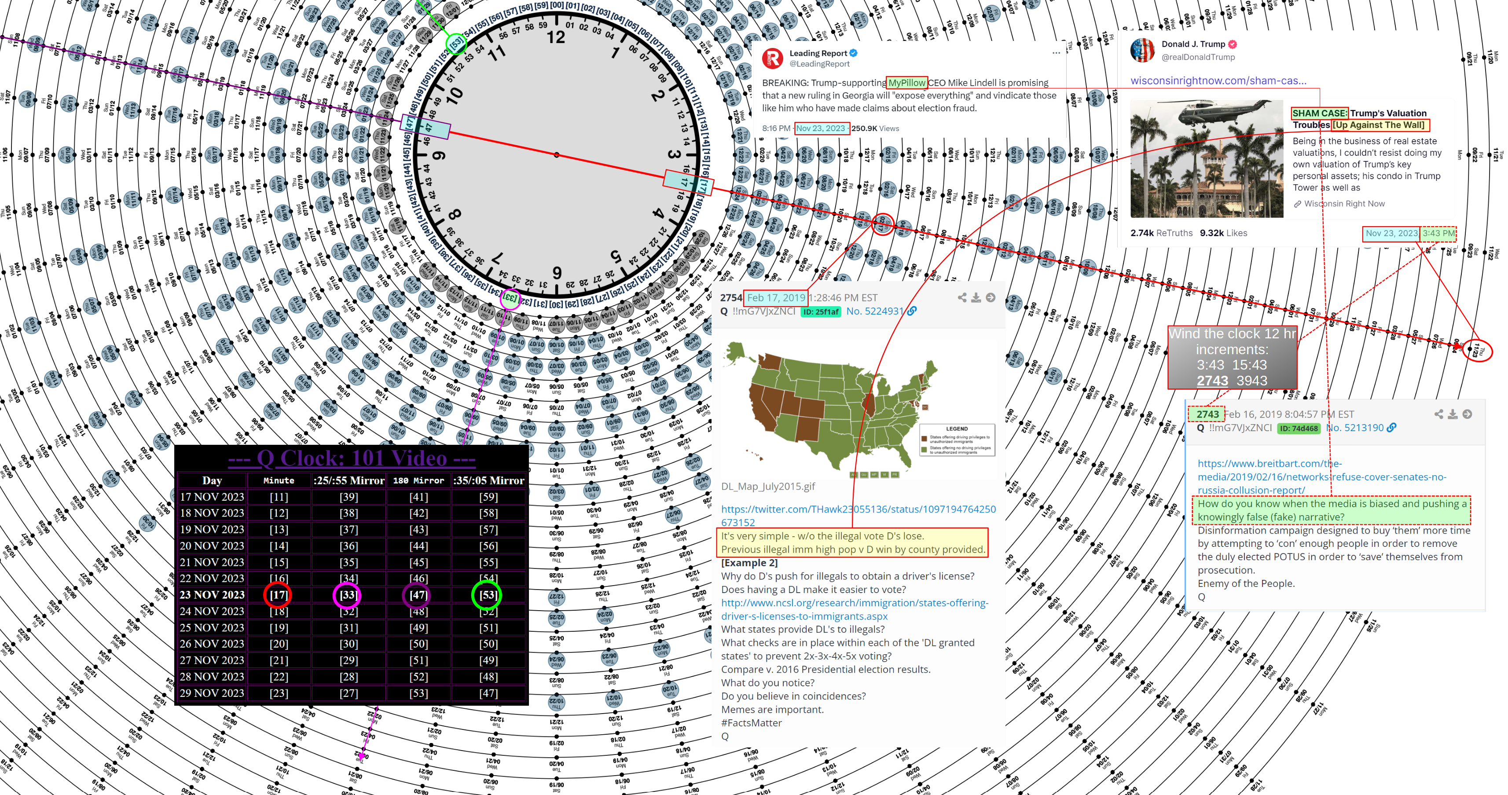The width and height of the screenshot is (1508, 795).
Task: Click the 29 NOV 2023 table row date
Action: [212, 693]
